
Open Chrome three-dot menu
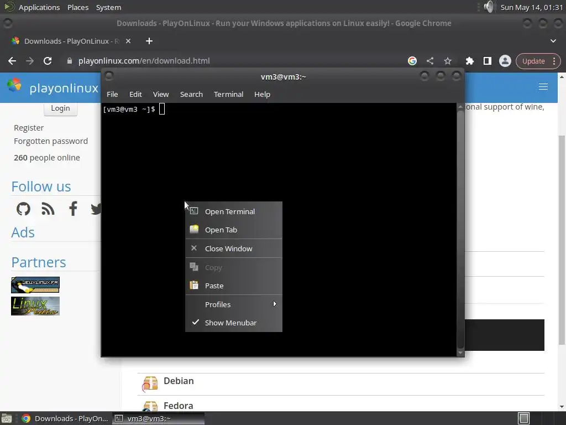coord(554,61)
